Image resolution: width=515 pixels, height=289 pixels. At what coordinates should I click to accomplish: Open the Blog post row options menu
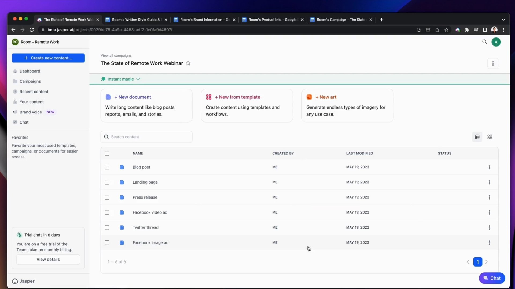click(490, 167)
